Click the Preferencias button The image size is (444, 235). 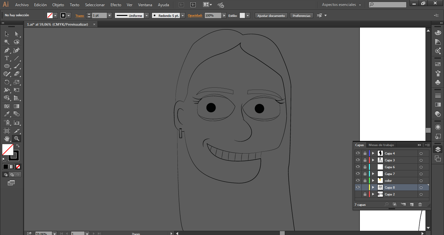301,16
